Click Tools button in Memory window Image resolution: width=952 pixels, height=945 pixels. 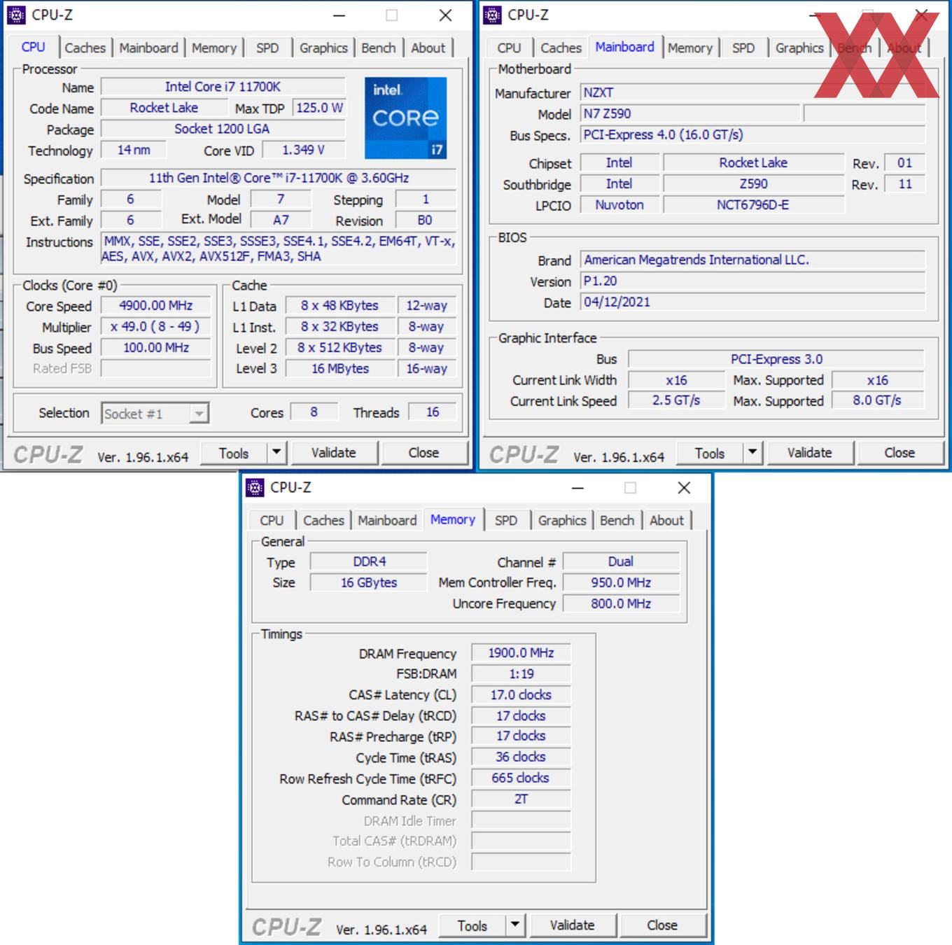click(x=472, y=925)
